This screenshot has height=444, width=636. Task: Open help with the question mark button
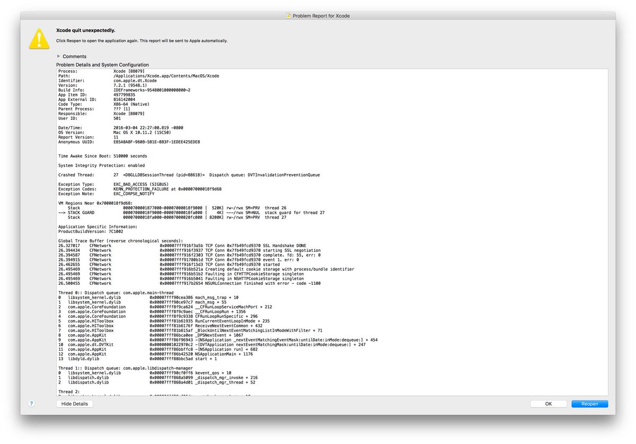click(x=31, y=404)
